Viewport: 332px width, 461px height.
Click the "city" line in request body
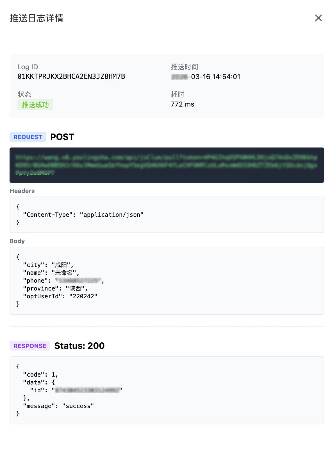click(48, 265)
